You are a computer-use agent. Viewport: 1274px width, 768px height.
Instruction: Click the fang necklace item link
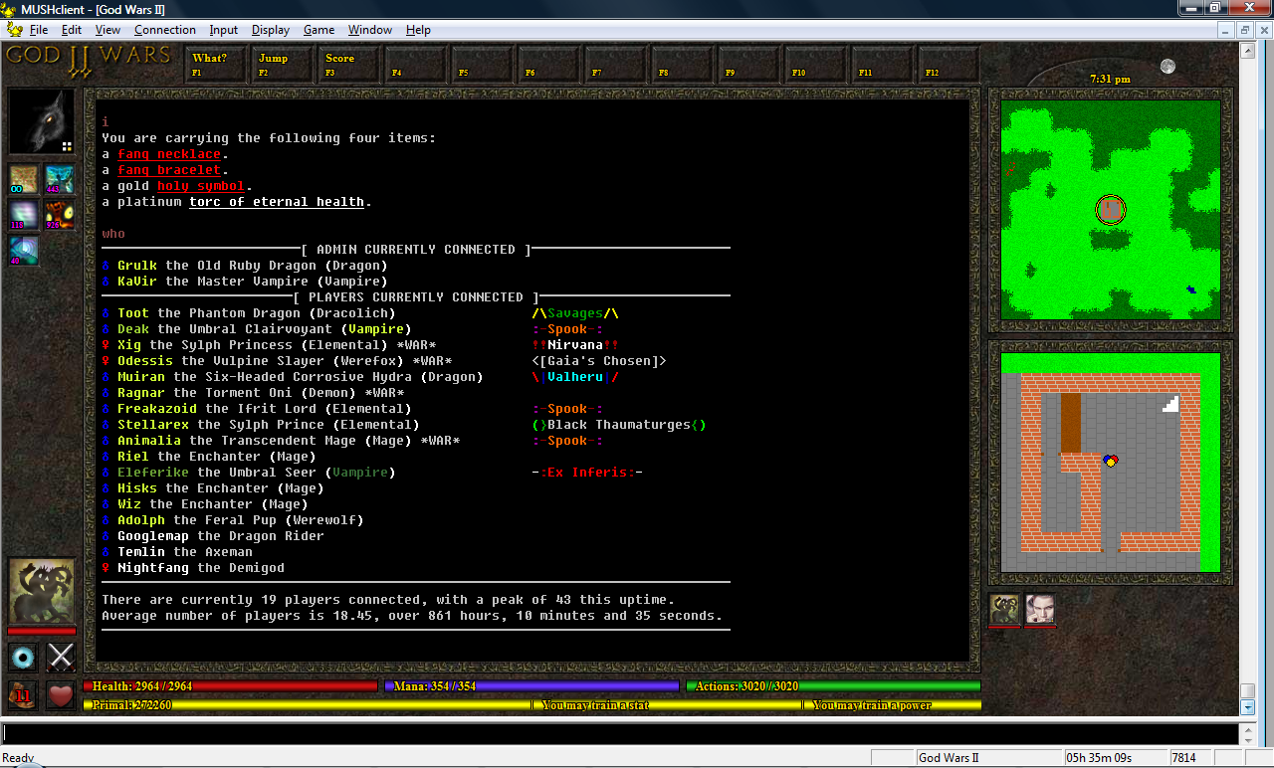tap(169, 154)
